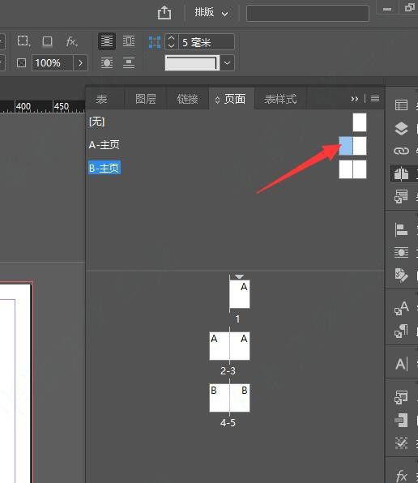Open corner options icon in control bar

tap(23, 41)
